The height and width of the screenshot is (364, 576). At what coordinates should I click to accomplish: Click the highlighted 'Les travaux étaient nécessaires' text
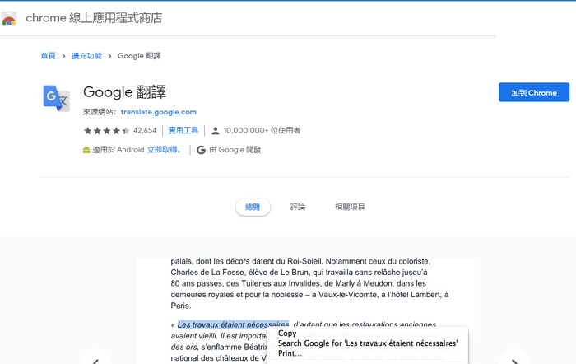[x=233, y=324]
